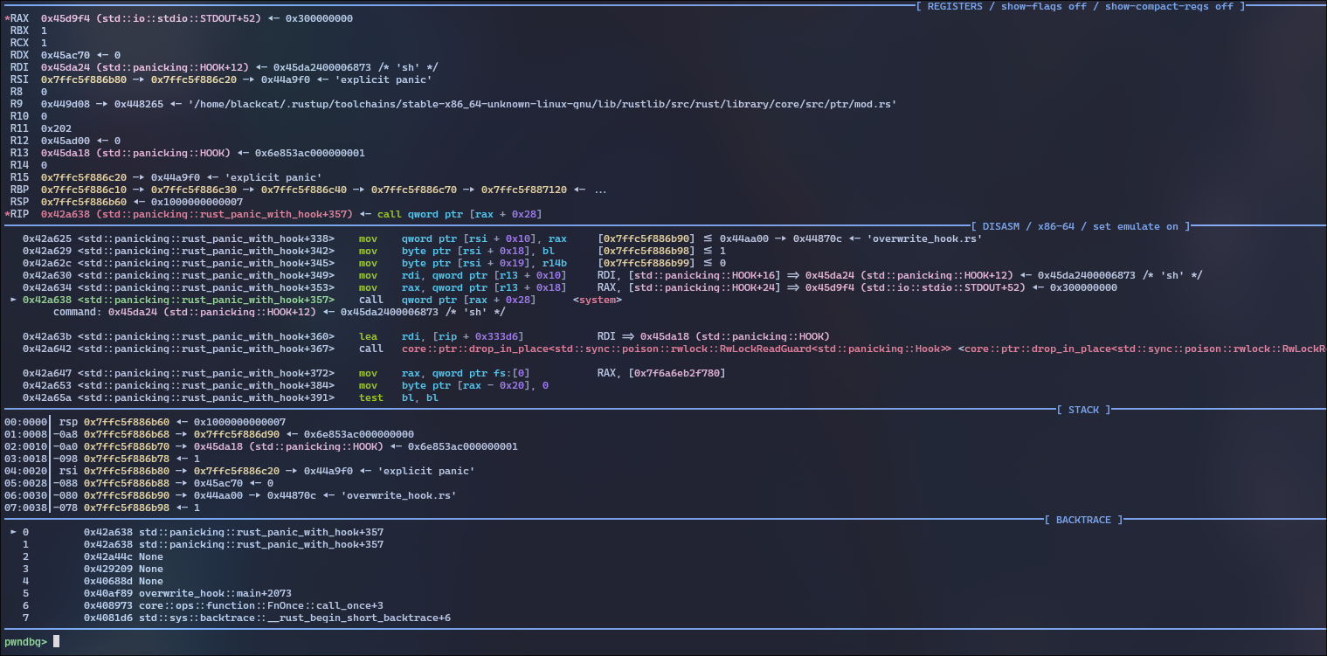Screen dimensions: 1327x656
Task: Click the asterisk beside the RAX register
Action: [7, 18]
